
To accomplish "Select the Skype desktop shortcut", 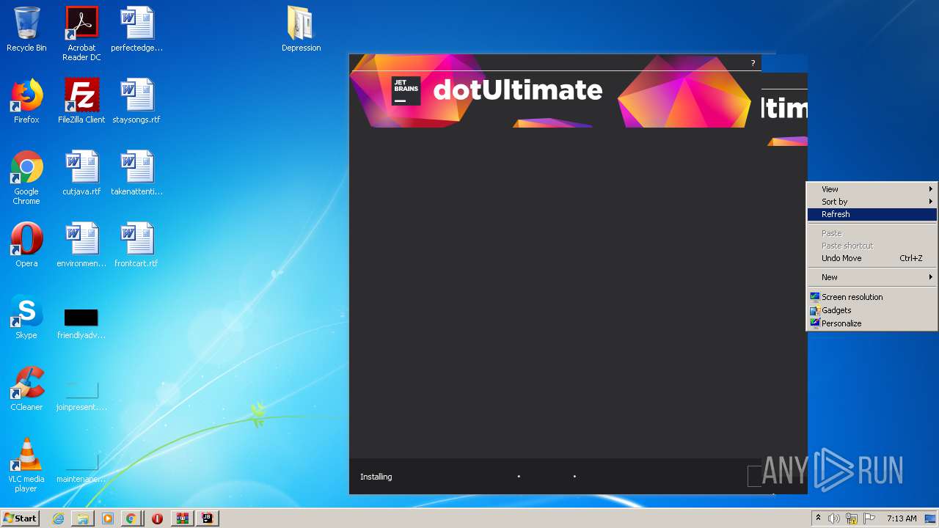I will pyautogui.click(x=26, y=317).
